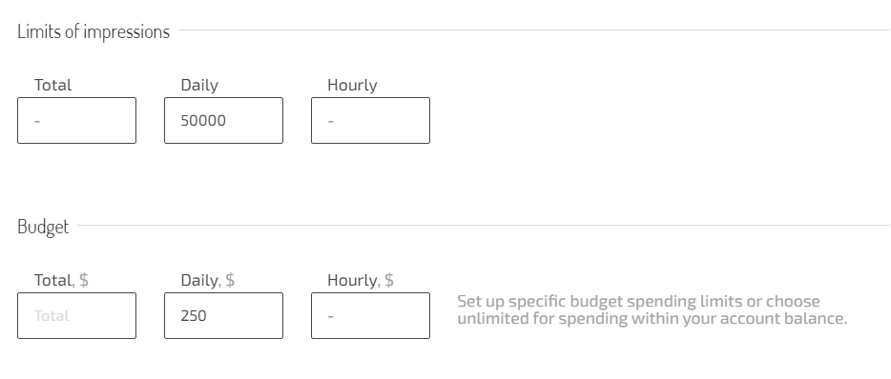
Task: Click the Total impressions limit field
Action: tap(76, 120)
